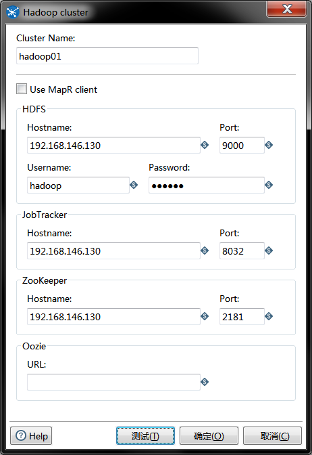Click variable icon next to JobTracker Port 8032
The width and height of the screenshot is (312, 455).
tap(269, 251)
